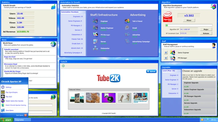Click the XP Increment Cost field
Image resolution: width=218 pixels, height=122 pixels.
(189, 33)
